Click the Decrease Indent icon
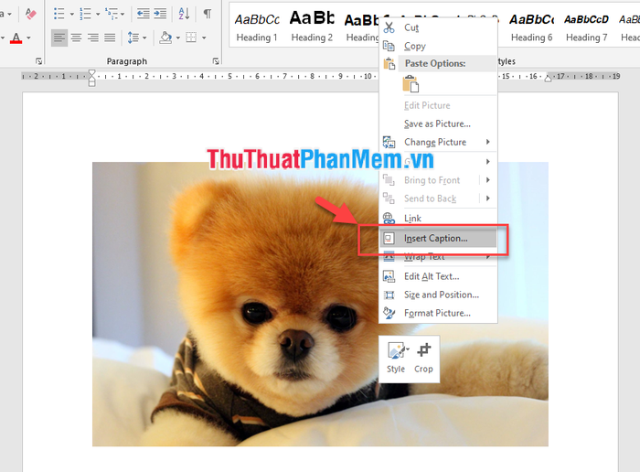 coord(143,14)
